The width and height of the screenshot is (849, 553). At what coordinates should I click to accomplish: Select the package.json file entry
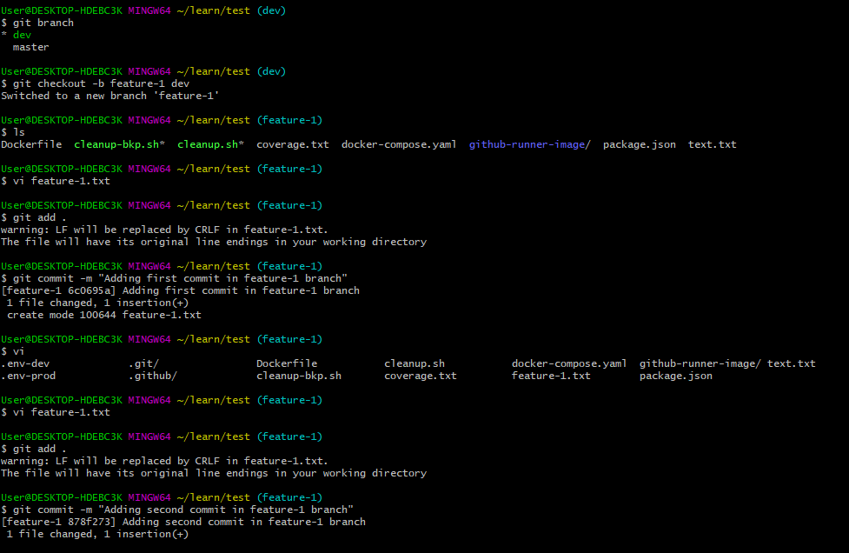(640, 144)
